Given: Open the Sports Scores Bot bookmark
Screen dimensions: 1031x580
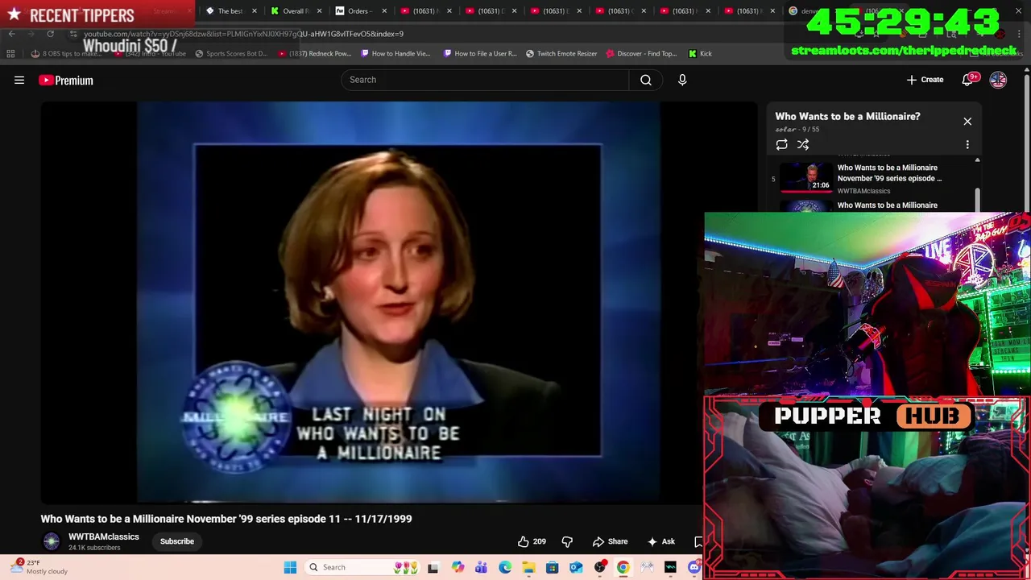Looking at the screenshot, I should [x=231, y=53].
